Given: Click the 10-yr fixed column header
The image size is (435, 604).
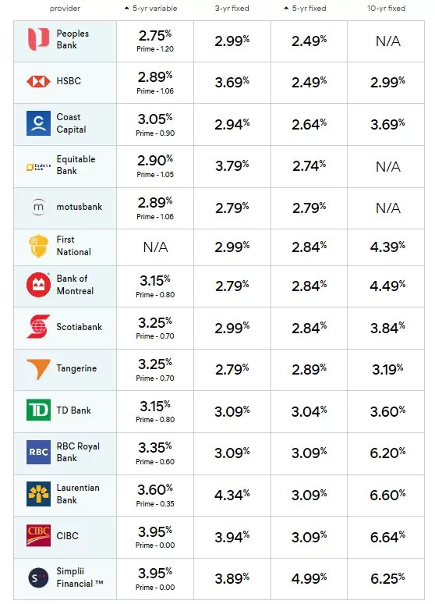Looking at the screenshot, I should tap(386, 8).
